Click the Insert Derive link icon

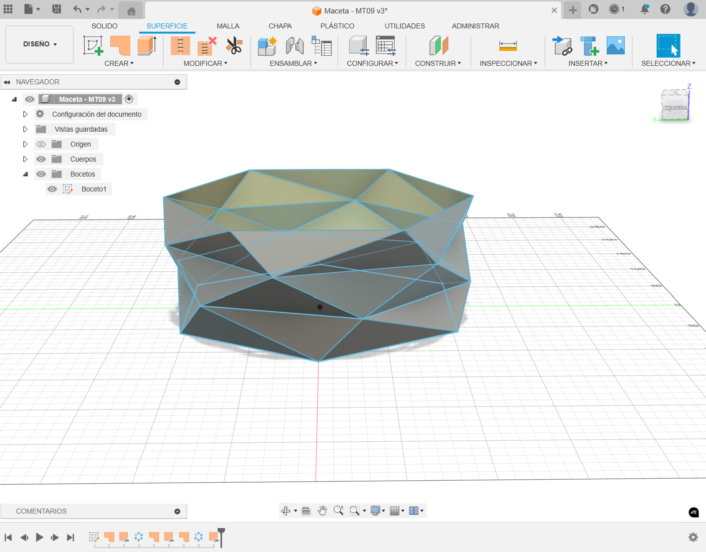562,45
